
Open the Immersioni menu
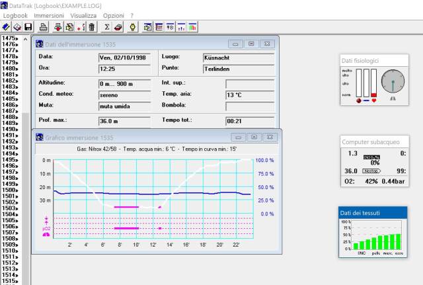48,15
